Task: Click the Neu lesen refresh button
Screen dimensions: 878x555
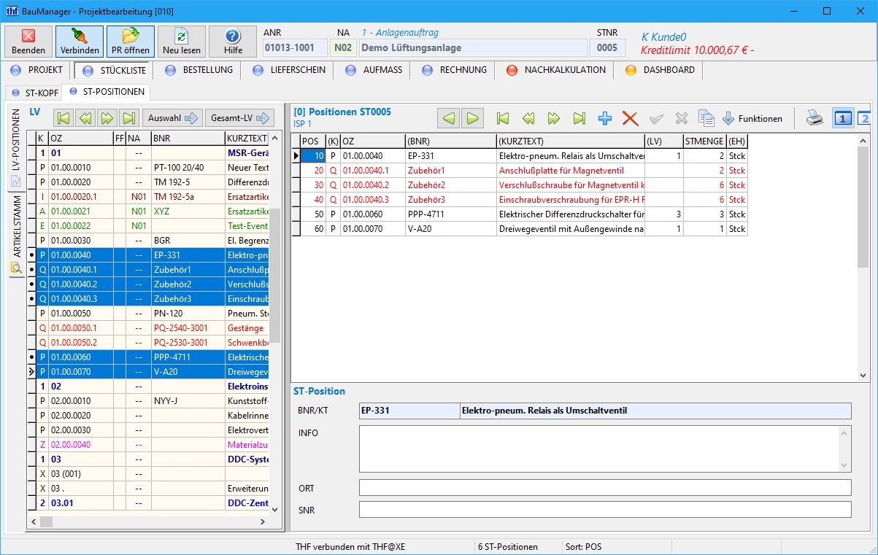Action: (182, 42)
